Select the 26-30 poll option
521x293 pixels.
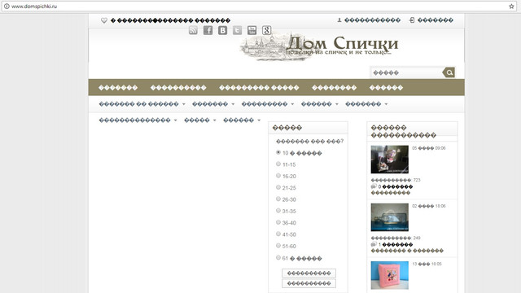pos(278,199)
